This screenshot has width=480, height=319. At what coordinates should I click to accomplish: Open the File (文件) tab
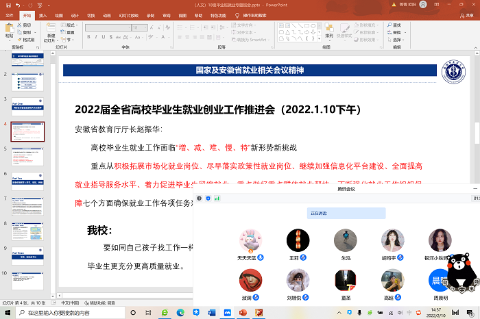coord(10,14)
